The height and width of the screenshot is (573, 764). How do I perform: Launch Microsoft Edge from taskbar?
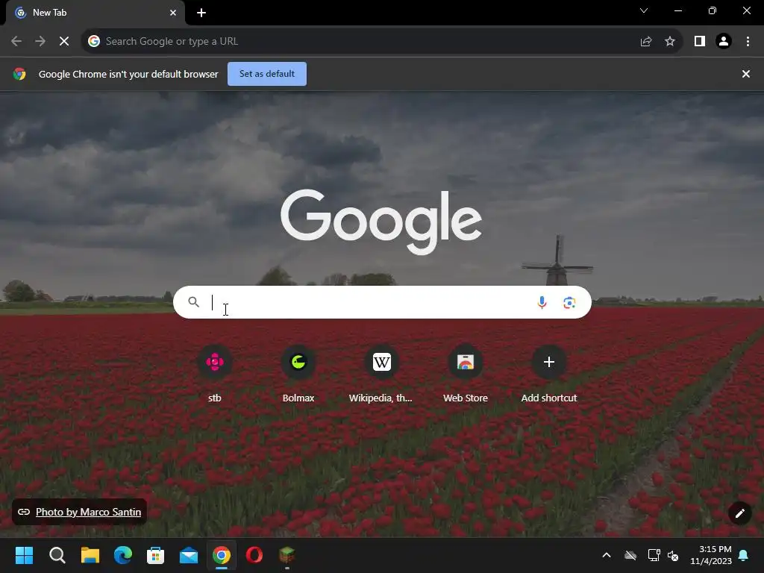[123, 555]
